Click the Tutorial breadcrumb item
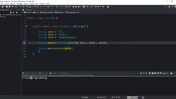Screen dimensions: 176x99 pos(29,12)
